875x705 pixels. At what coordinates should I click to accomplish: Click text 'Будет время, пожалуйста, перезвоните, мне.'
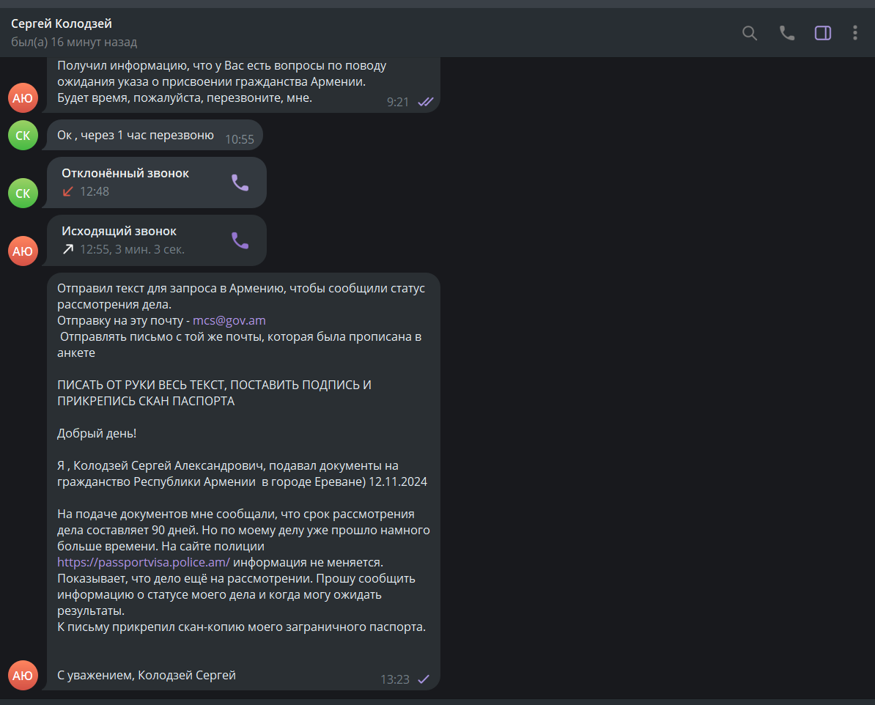click(184, 97)
